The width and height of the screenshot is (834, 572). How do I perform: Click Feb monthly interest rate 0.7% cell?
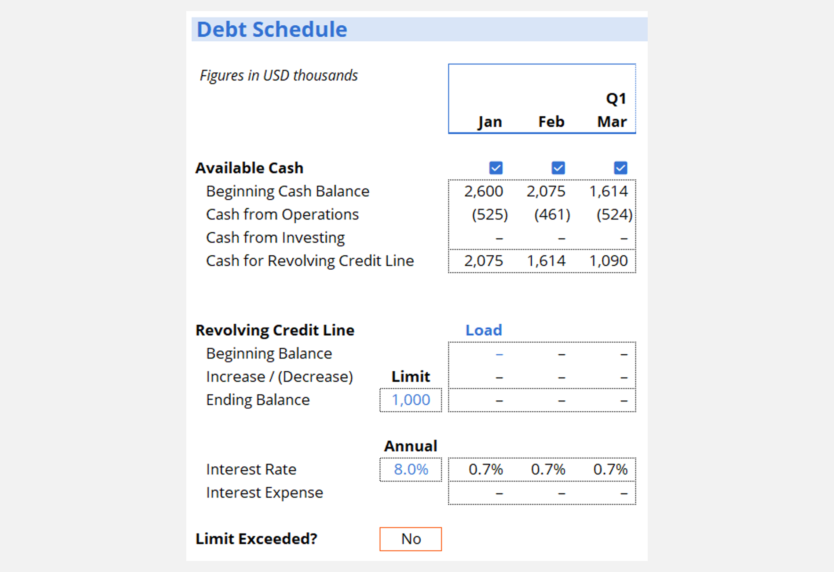tap(548, 469)
